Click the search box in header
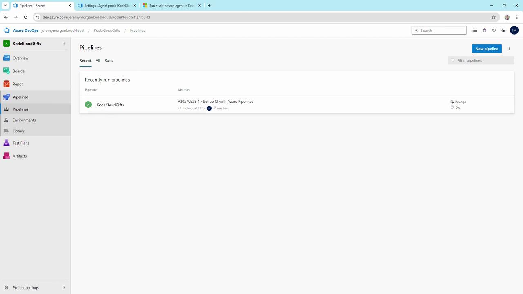This screenshot has height=294, width=523. [439, 30]
